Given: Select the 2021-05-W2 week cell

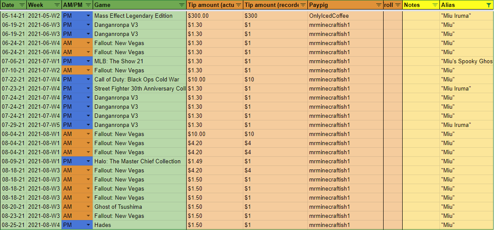Looking at the screenshot, I should click(x=44, y=16).
